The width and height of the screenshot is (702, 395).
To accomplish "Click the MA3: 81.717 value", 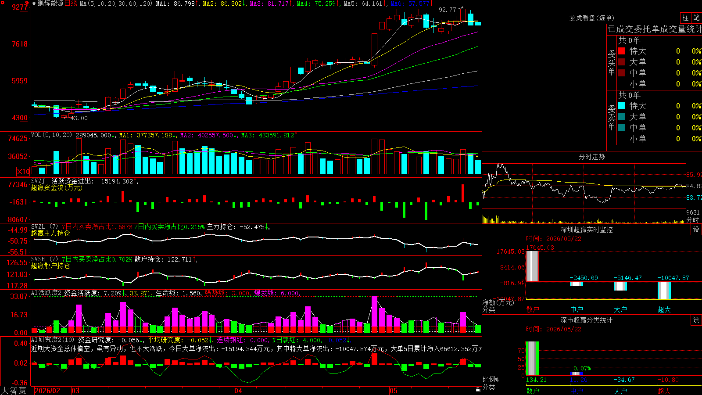I will click(271, 4).
